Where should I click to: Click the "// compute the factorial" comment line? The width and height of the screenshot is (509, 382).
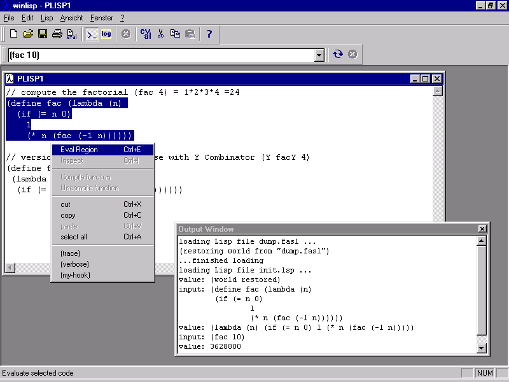(123, 92)
